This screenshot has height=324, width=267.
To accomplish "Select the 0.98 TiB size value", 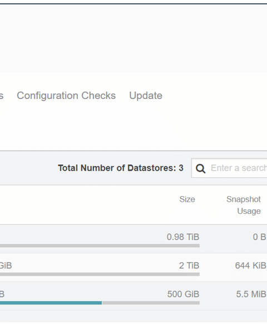I will (x=183, y=237).
